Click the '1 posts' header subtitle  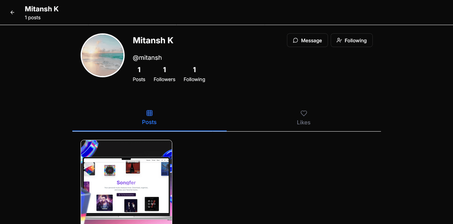pos(32,18)
